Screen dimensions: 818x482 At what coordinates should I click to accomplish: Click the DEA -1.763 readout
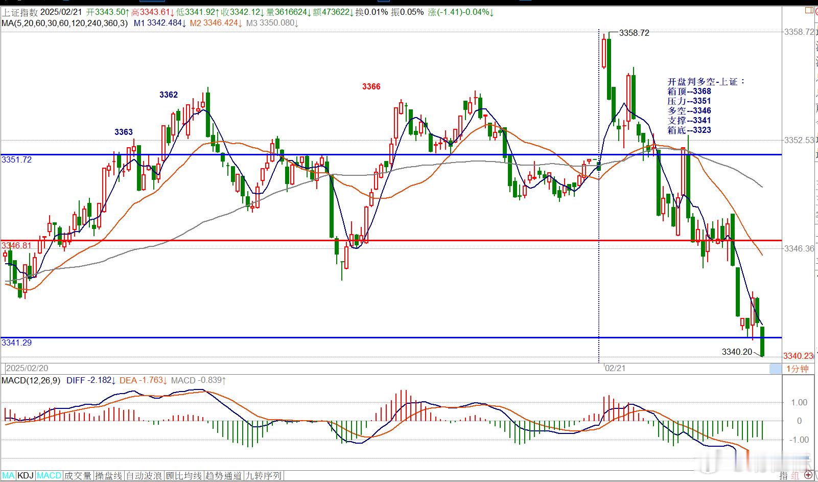(143, 380)
